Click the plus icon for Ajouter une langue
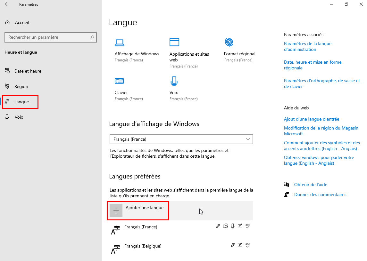 (x=116, y=211)
